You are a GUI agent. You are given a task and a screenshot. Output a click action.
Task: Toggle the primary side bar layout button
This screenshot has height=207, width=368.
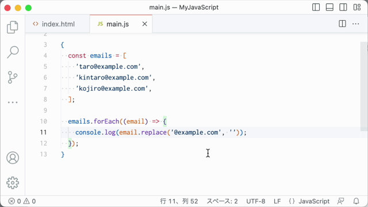tap(316, 7)
